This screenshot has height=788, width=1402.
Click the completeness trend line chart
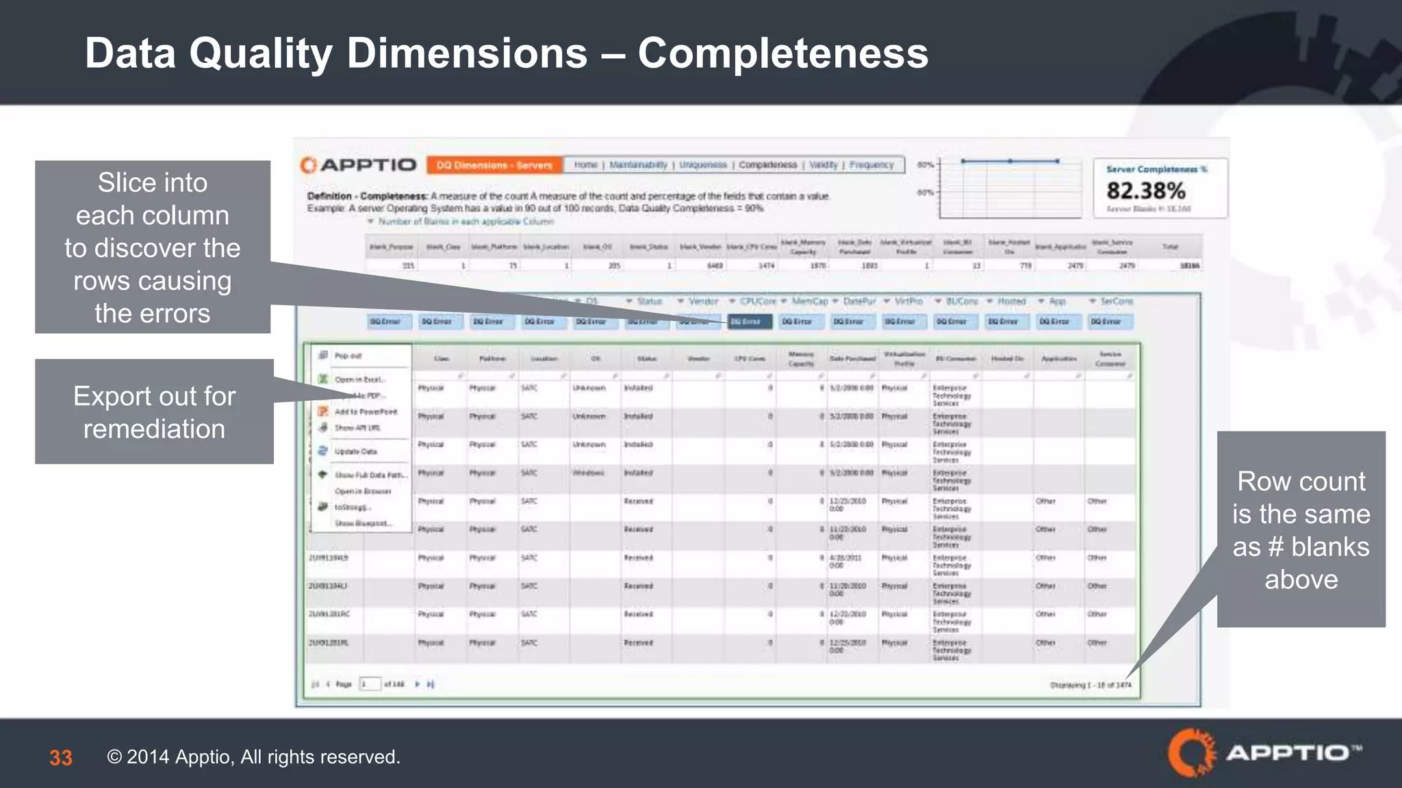click(1010, 187)
